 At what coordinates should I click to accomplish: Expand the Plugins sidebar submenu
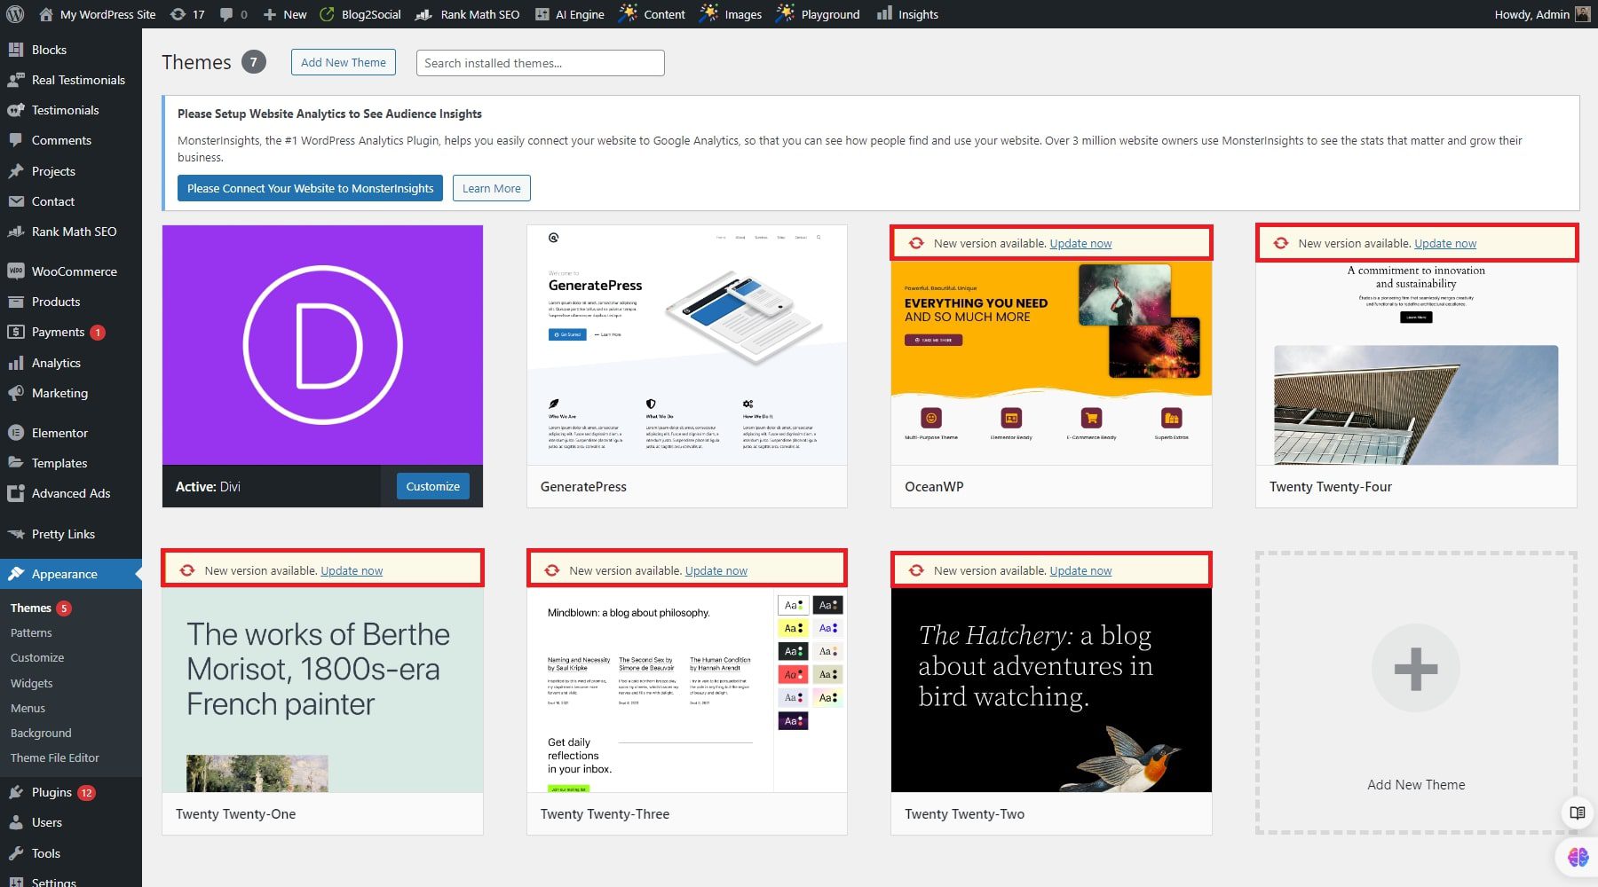coord(52,791)
